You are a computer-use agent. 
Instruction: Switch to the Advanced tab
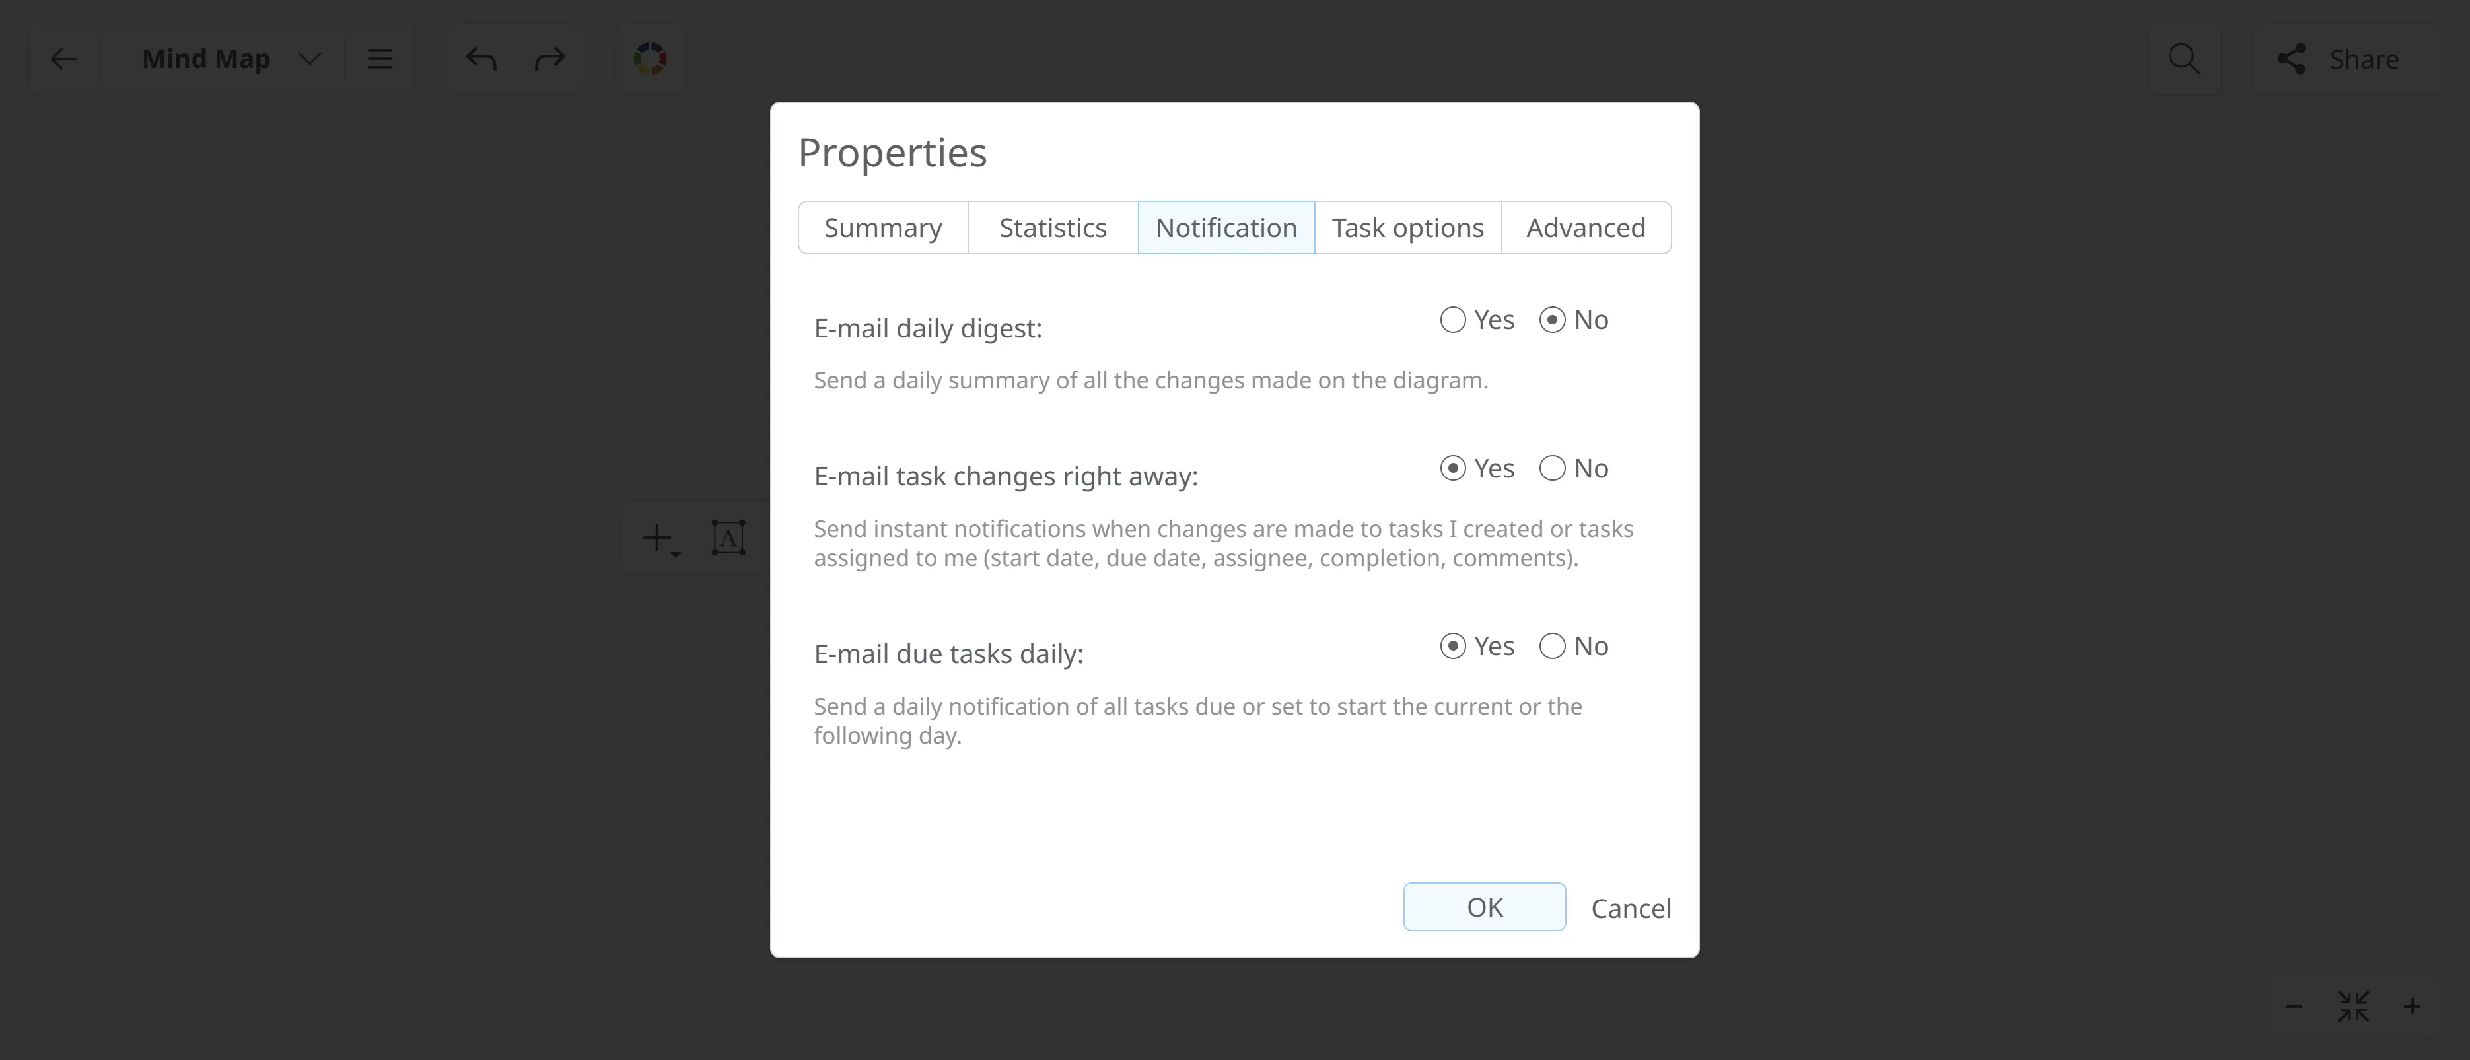1585,229
